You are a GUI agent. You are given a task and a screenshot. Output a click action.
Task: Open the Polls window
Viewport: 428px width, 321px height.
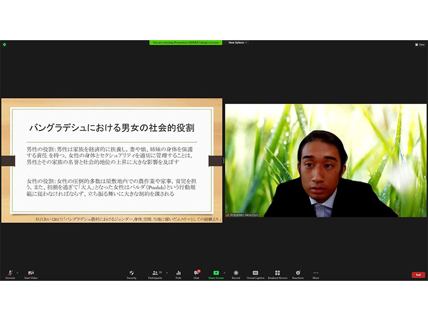pos(179,274)
